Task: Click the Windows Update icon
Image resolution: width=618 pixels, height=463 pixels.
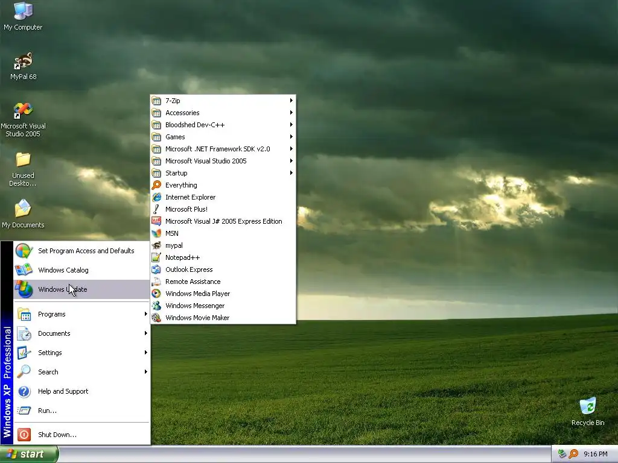Action: (x=24, y=289)
